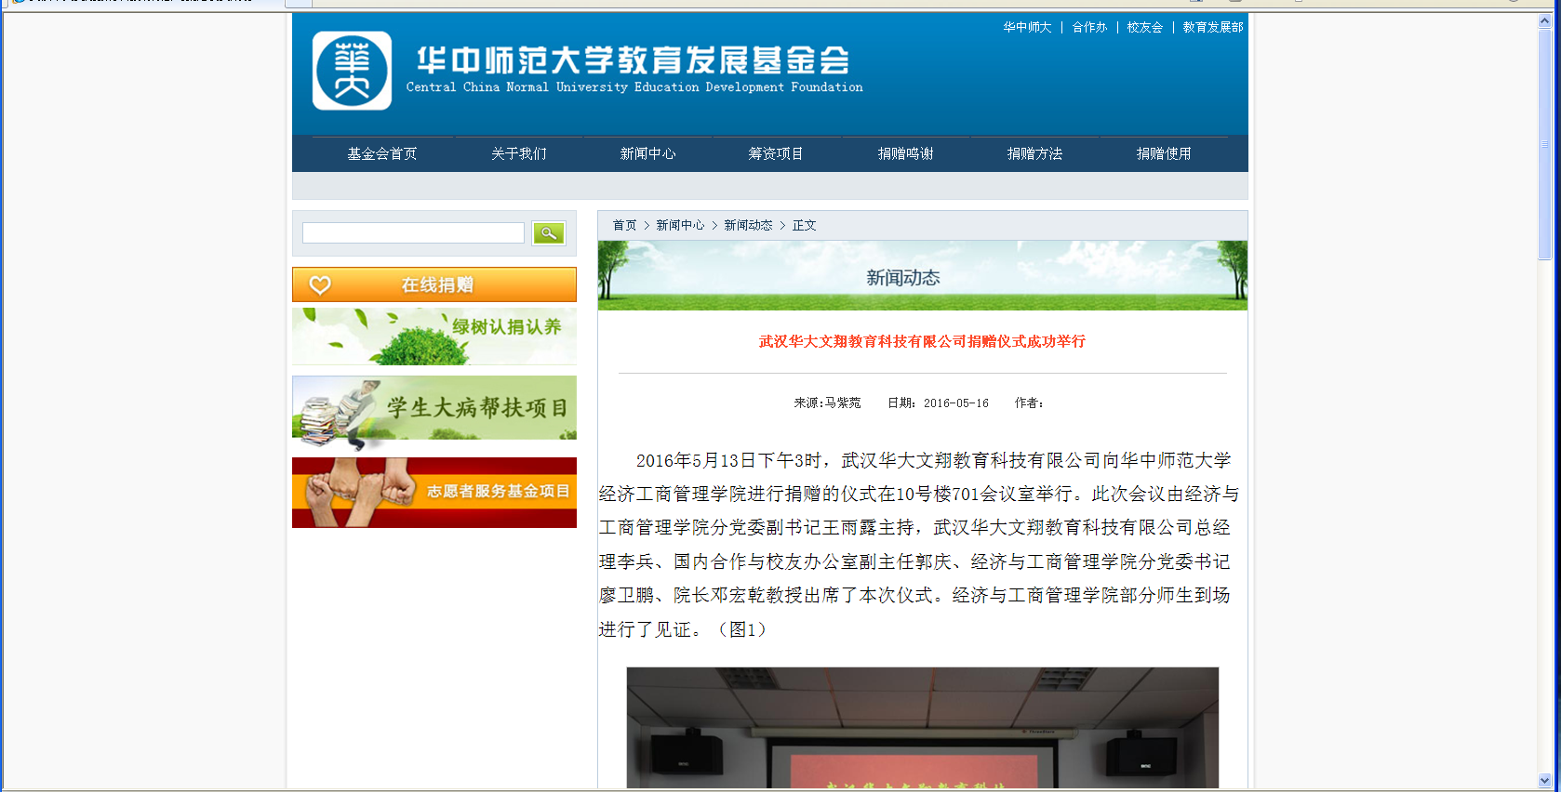The width and height of the screenshot is (1561, 792).
Task: Click the foundation logo emblem
Action: pos(352,71)
